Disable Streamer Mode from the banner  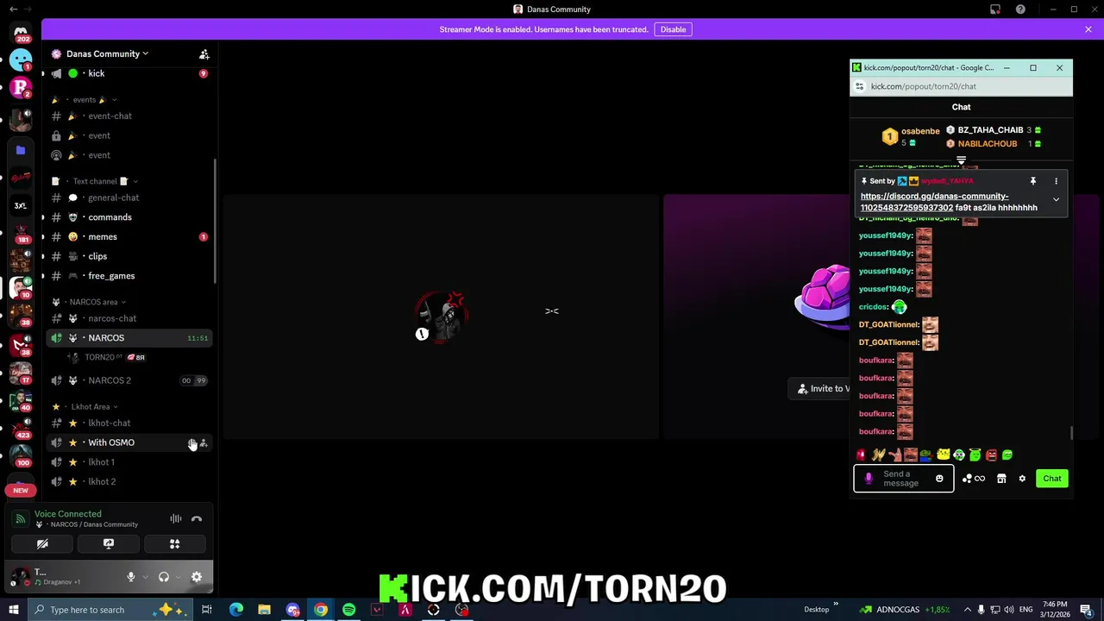click(x=673, y=29)
